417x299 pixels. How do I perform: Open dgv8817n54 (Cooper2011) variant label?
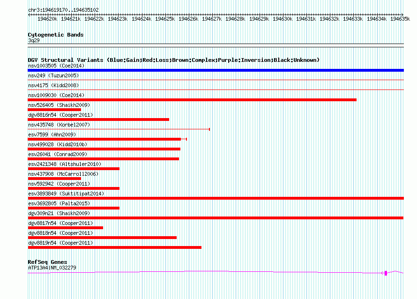tap(60, 223)
